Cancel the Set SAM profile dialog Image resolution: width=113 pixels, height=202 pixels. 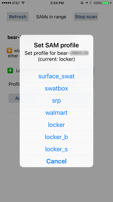click(x=56, y=161)
